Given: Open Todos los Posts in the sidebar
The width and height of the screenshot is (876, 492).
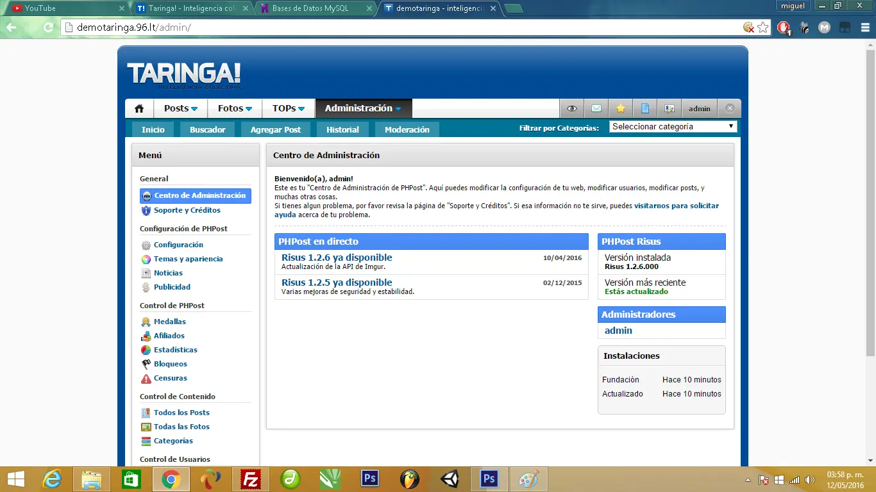Looking at the screenshot, I should [x=181, y=413].
